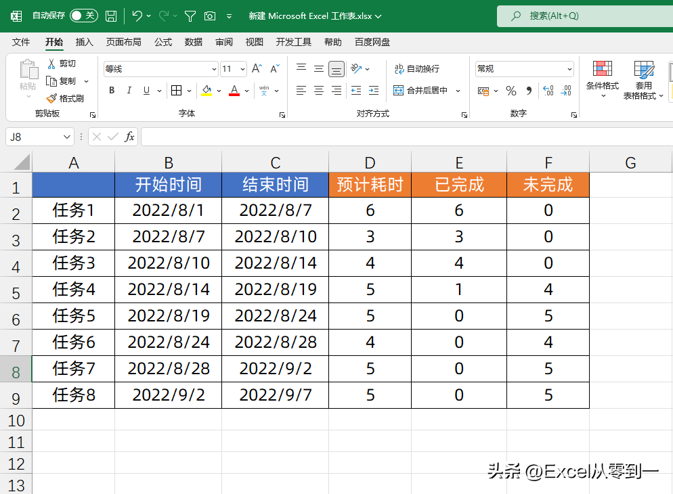Click the percent style icon
673x494 pixels.
coord(511,91)
